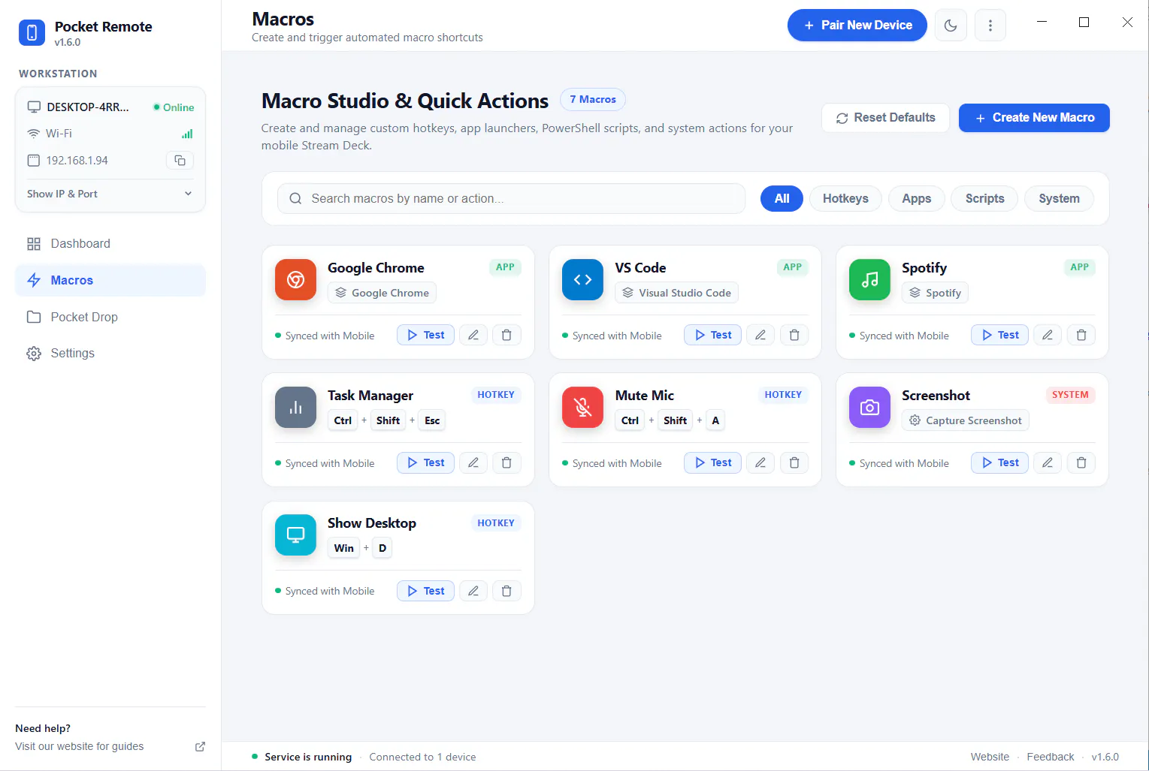This screenshot has width=1149, height=771.
Task: Click Reset Defaults button
Action: (885, 118)
